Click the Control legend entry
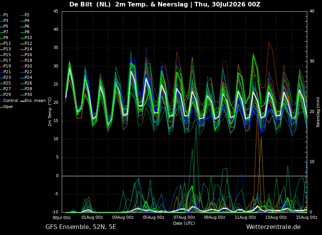322x235 pixels. click(x=9, y=101)
